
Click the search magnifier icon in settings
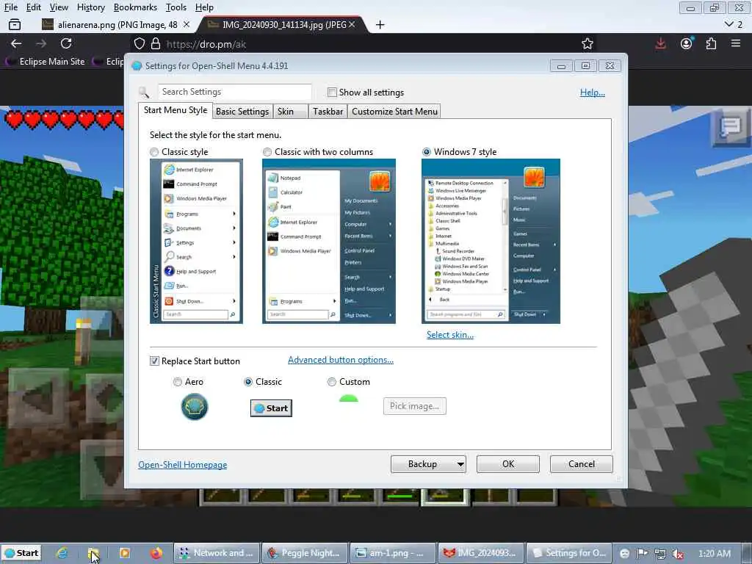coord(143,92)
